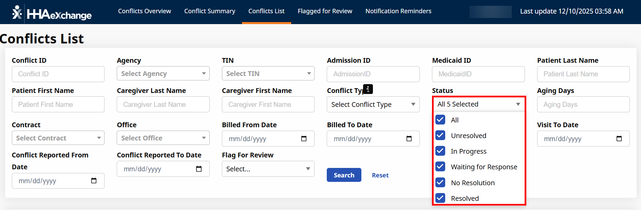The image size is (641, 210).
Task: Toggle the Waiting for Response checkbox
Action: coord(440,167)
